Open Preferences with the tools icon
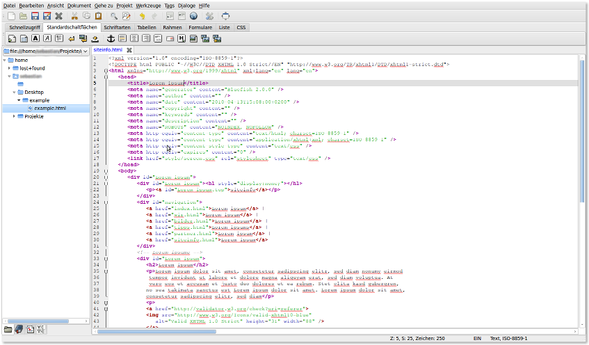Screen dimensions: 589x345 [209, 16]
